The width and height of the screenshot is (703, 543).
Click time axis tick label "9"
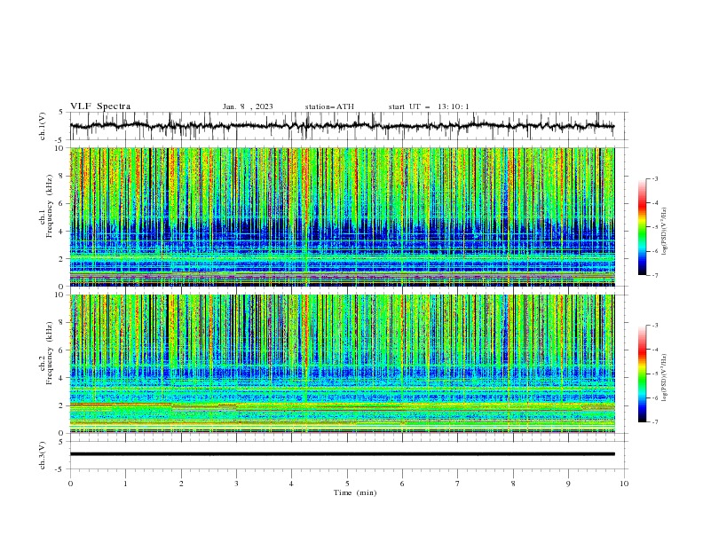568,484
